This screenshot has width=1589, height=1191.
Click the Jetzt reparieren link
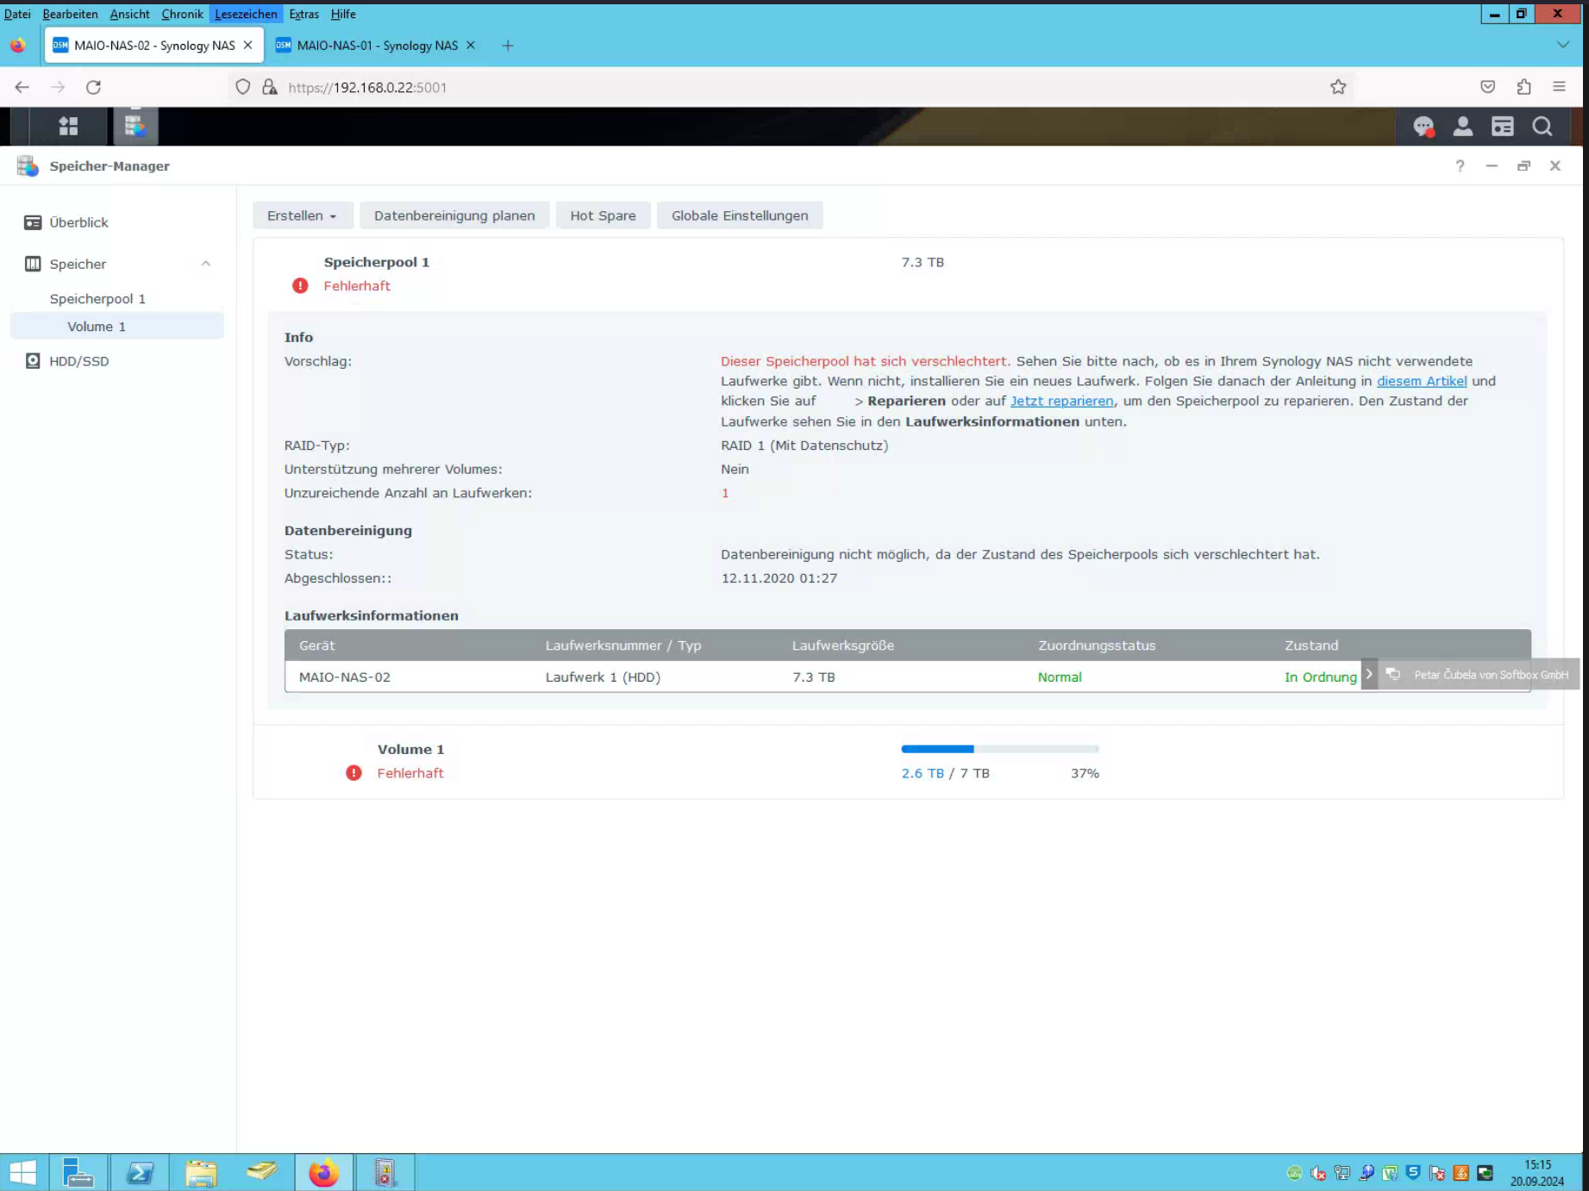coord(1061,401)
